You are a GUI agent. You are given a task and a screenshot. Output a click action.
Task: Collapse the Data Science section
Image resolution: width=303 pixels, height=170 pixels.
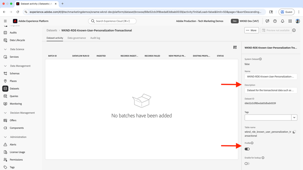[5, 49]
